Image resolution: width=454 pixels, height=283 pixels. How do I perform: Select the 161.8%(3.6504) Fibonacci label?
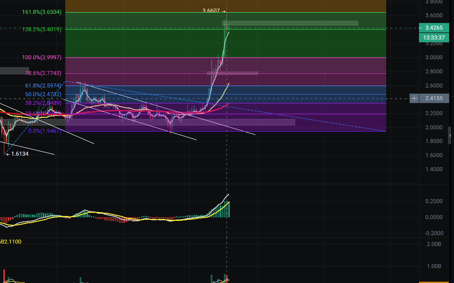pyautogui.click(x=42, y=12)
